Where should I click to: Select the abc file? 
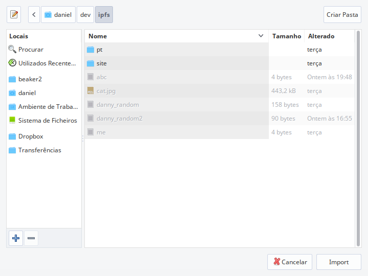(220, 77)
